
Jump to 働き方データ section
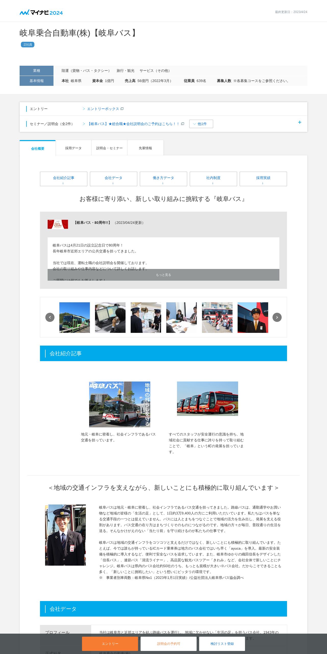point(163,179)
